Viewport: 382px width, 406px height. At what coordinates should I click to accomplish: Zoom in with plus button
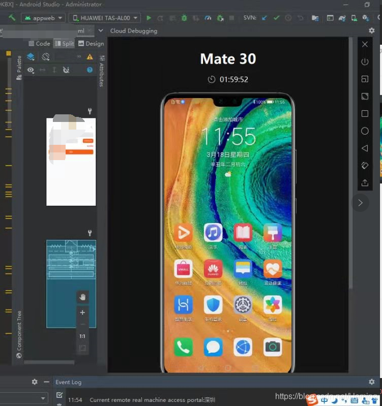[82, 313]
